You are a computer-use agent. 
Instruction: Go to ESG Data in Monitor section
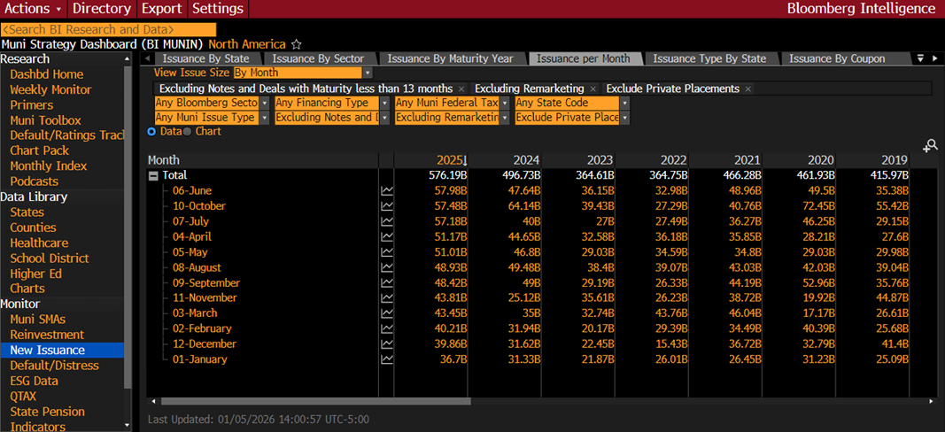(x=34, y=381)
